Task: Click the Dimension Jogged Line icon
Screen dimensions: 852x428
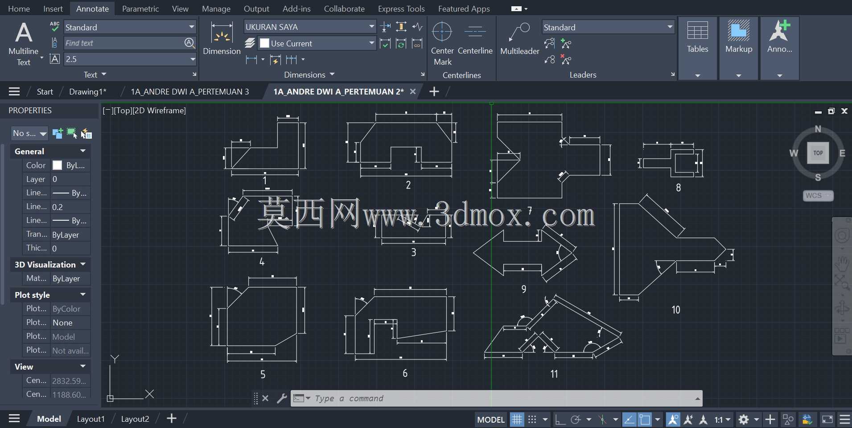Action: [417, 27]
